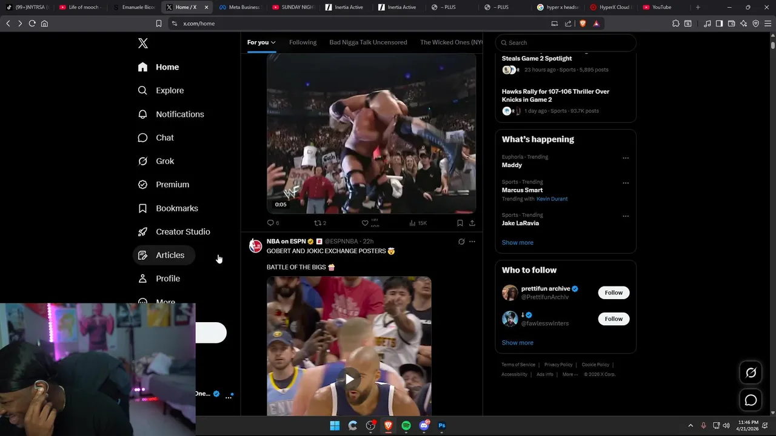The width and height of the screenshot is (776, 436).
Task: Share the wrestling video post
Action: pos(472,223)
